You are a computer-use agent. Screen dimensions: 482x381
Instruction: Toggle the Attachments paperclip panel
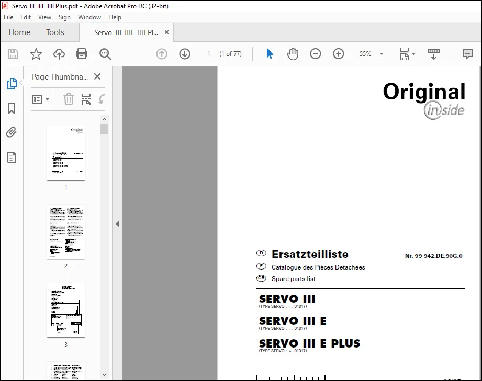click(12, 132)
